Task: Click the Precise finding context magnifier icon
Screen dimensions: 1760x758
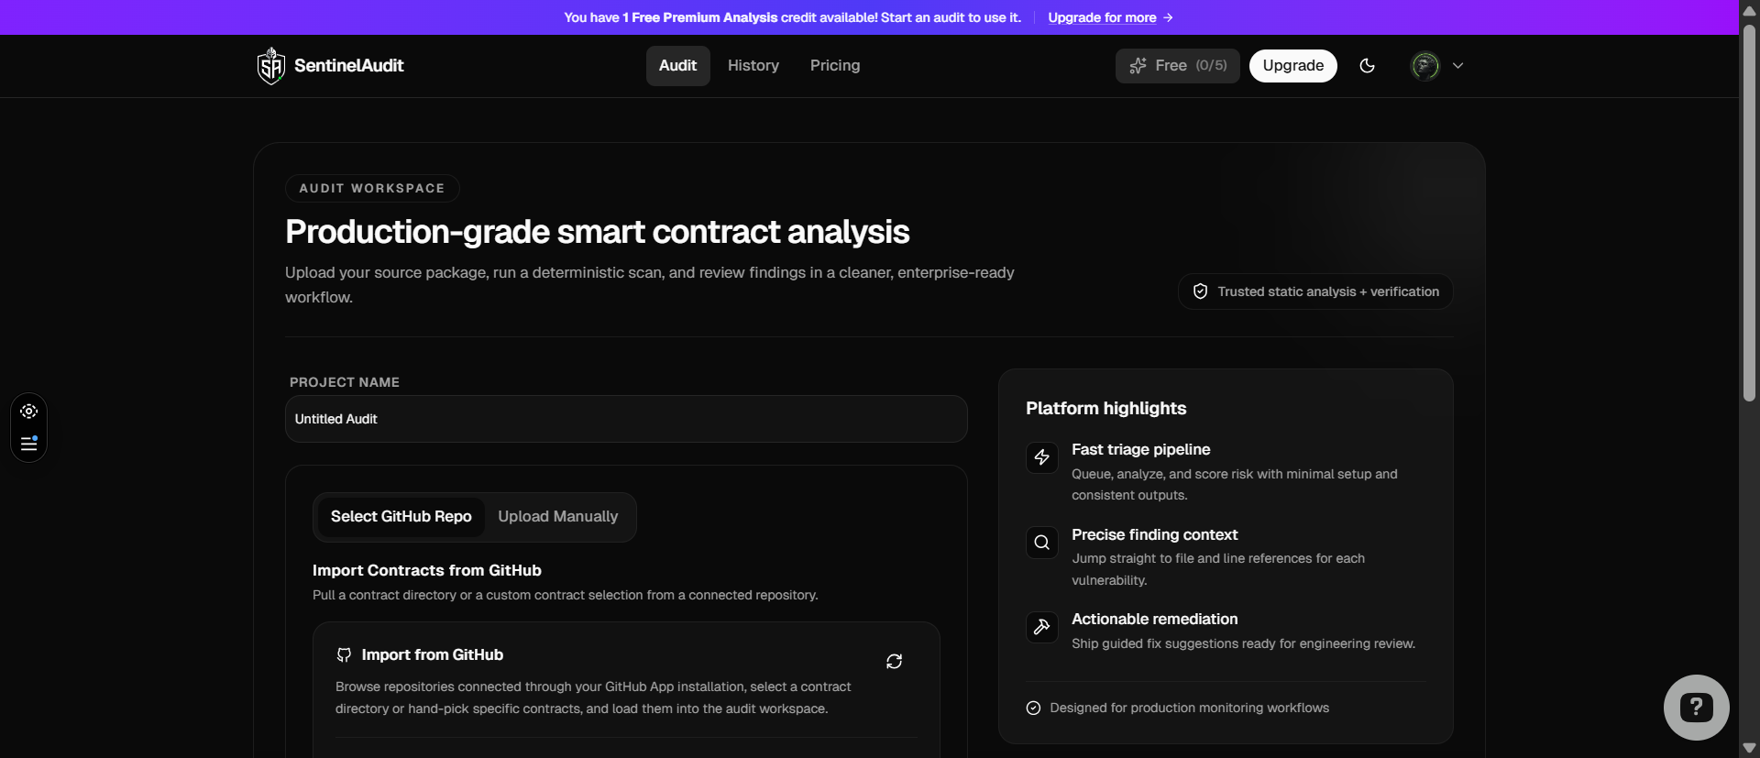Action: (1042, 543)
